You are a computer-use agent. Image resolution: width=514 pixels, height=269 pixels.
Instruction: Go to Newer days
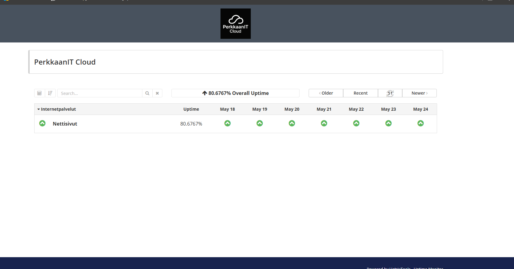point(419,93)
